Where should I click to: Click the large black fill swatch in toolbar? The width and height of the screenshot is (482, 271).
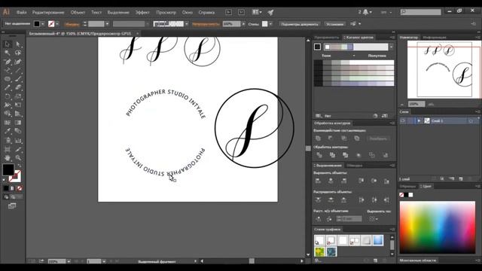8,169
